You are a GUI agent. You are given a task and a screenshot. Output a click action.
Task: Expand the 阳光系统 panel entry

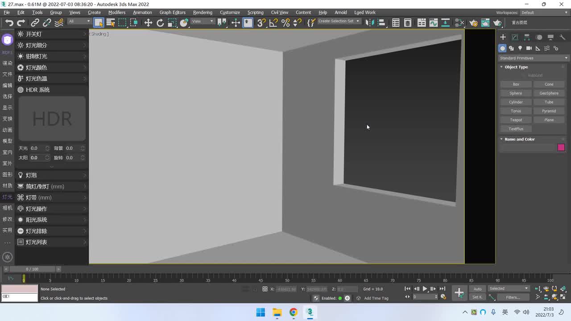point(52,220)
